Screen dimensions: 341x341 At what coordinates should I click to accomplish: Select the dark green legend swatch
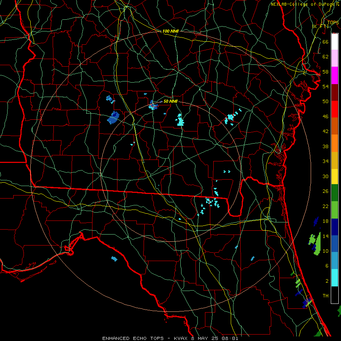click(335, 193)
